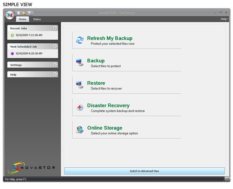Minimize the NovaBACKUP window
This screenshot has height=189, width=233.
(215, 13)
